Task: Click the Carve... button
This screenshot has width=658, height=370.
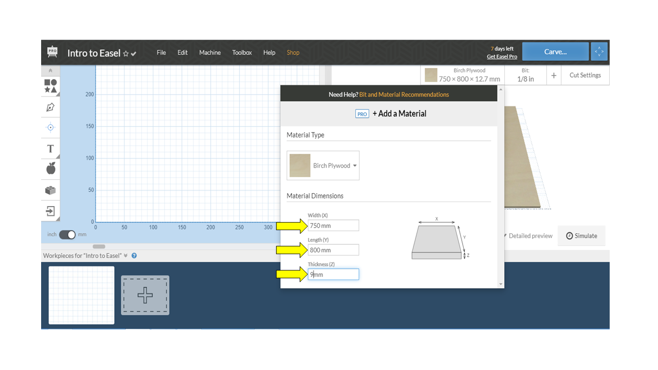Action: (x=555, y=51)
